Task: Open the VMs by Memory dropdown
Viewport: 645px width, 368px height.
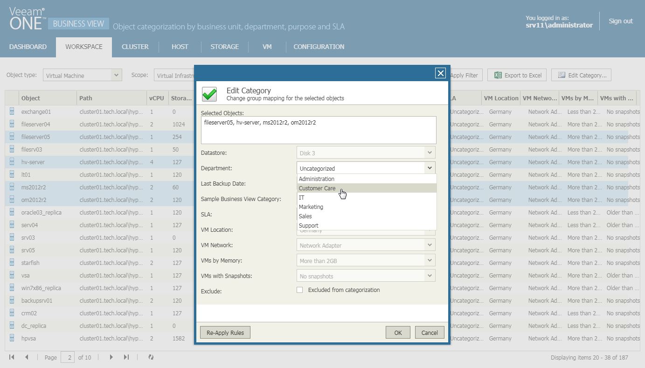Action: pyautogui.click(x=366, y=261)
